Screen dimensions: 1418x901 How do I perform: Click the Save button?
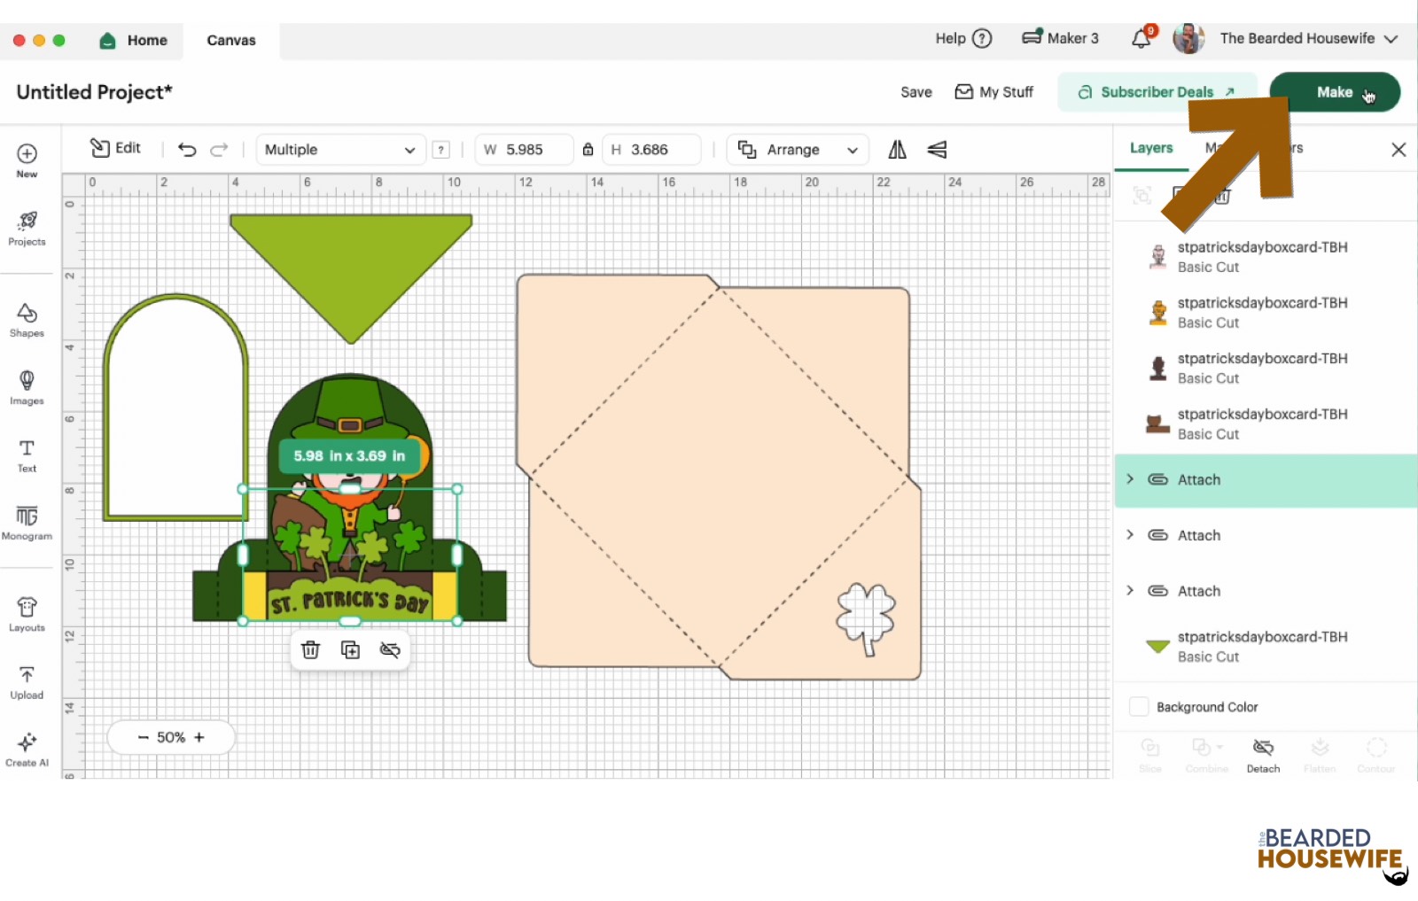pyautogui.click(x=915, y=92)
